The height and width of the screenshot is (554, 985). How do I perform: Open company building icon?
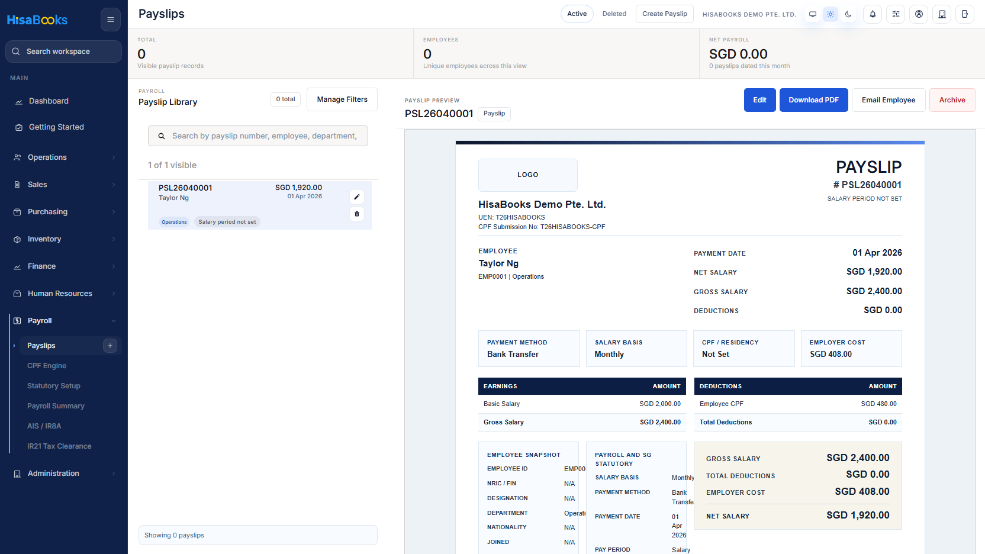[x=942, y=14]
